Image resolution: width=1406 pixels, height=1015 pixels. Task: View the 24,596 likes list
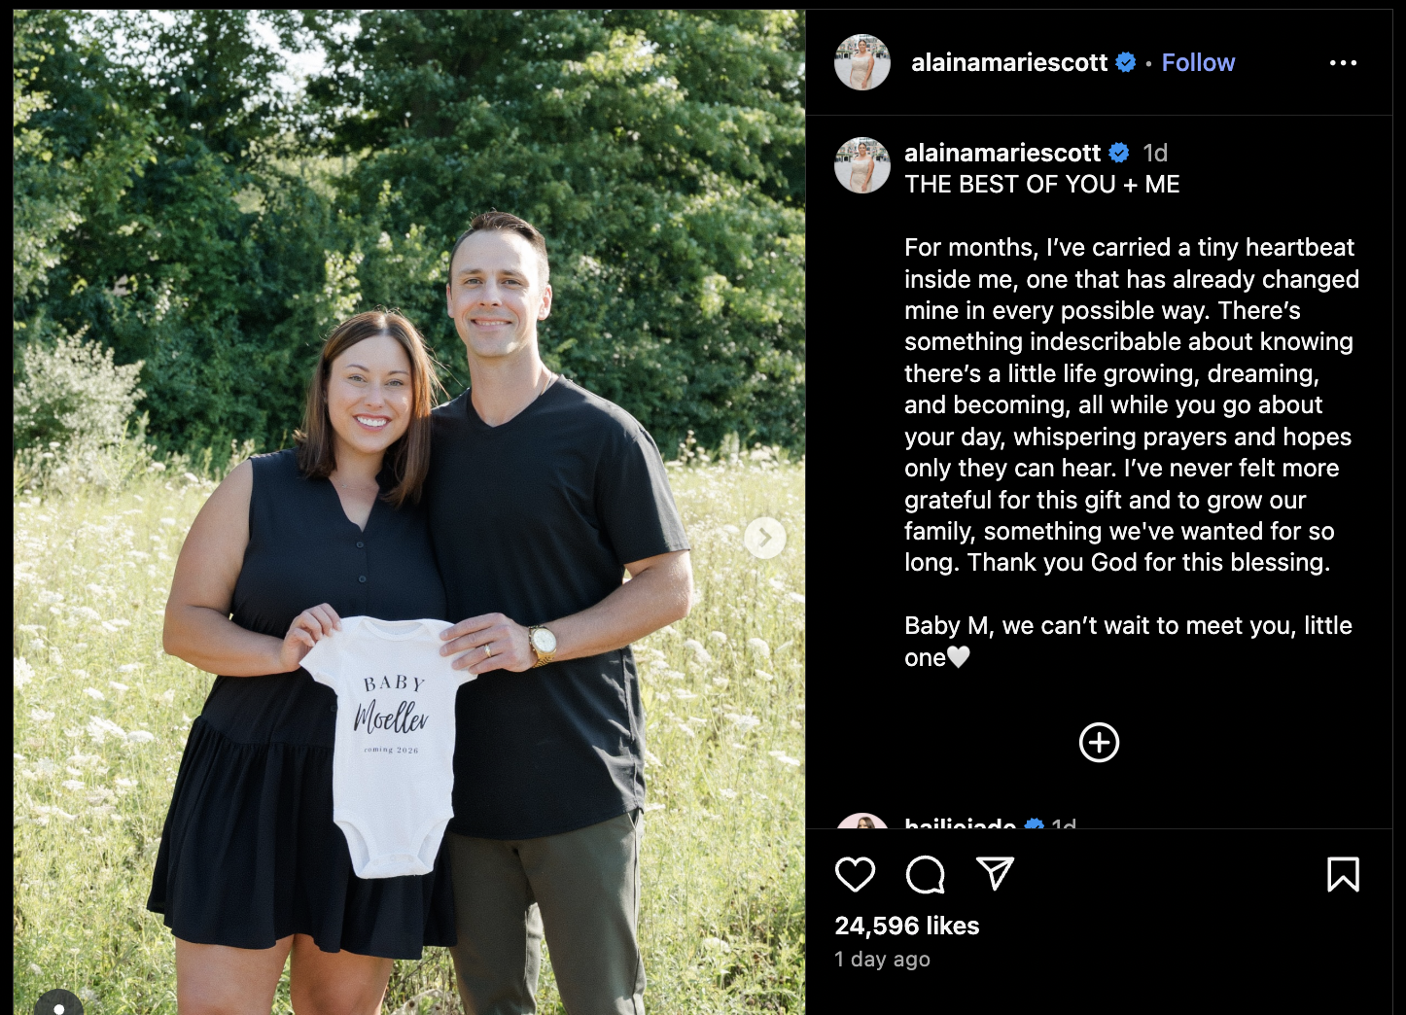click(907, 926)
